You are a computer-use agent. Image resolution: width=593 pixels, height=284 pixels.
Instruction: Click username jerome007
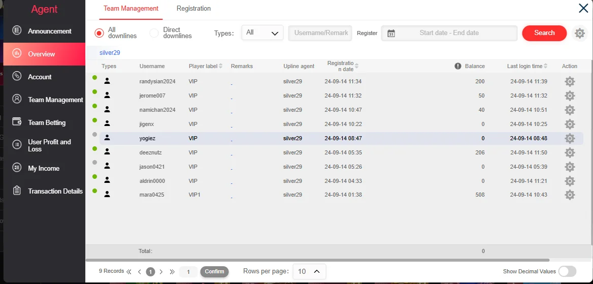click(152, 96)
